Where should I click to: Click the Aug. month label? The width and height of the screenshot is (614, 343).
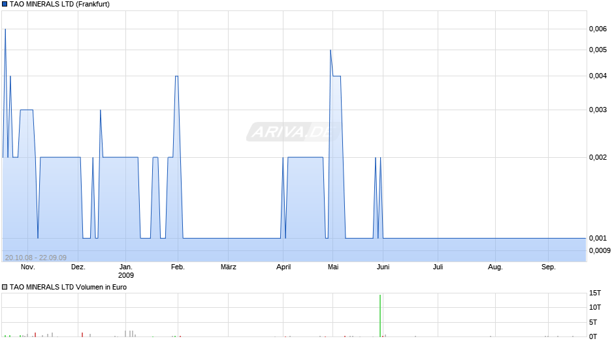pyautogui.click(x=495, y=267)
